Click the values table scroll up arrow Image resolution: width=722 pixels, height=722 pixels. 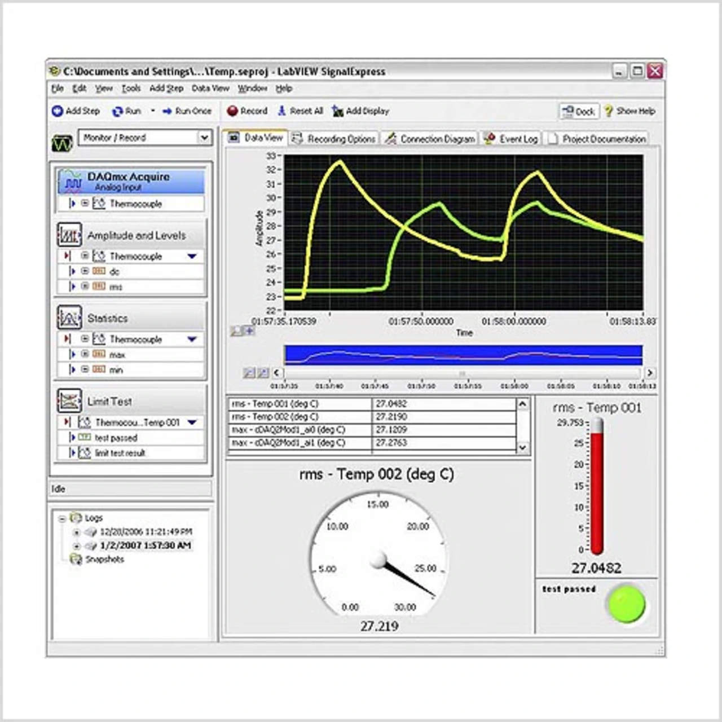522,404
